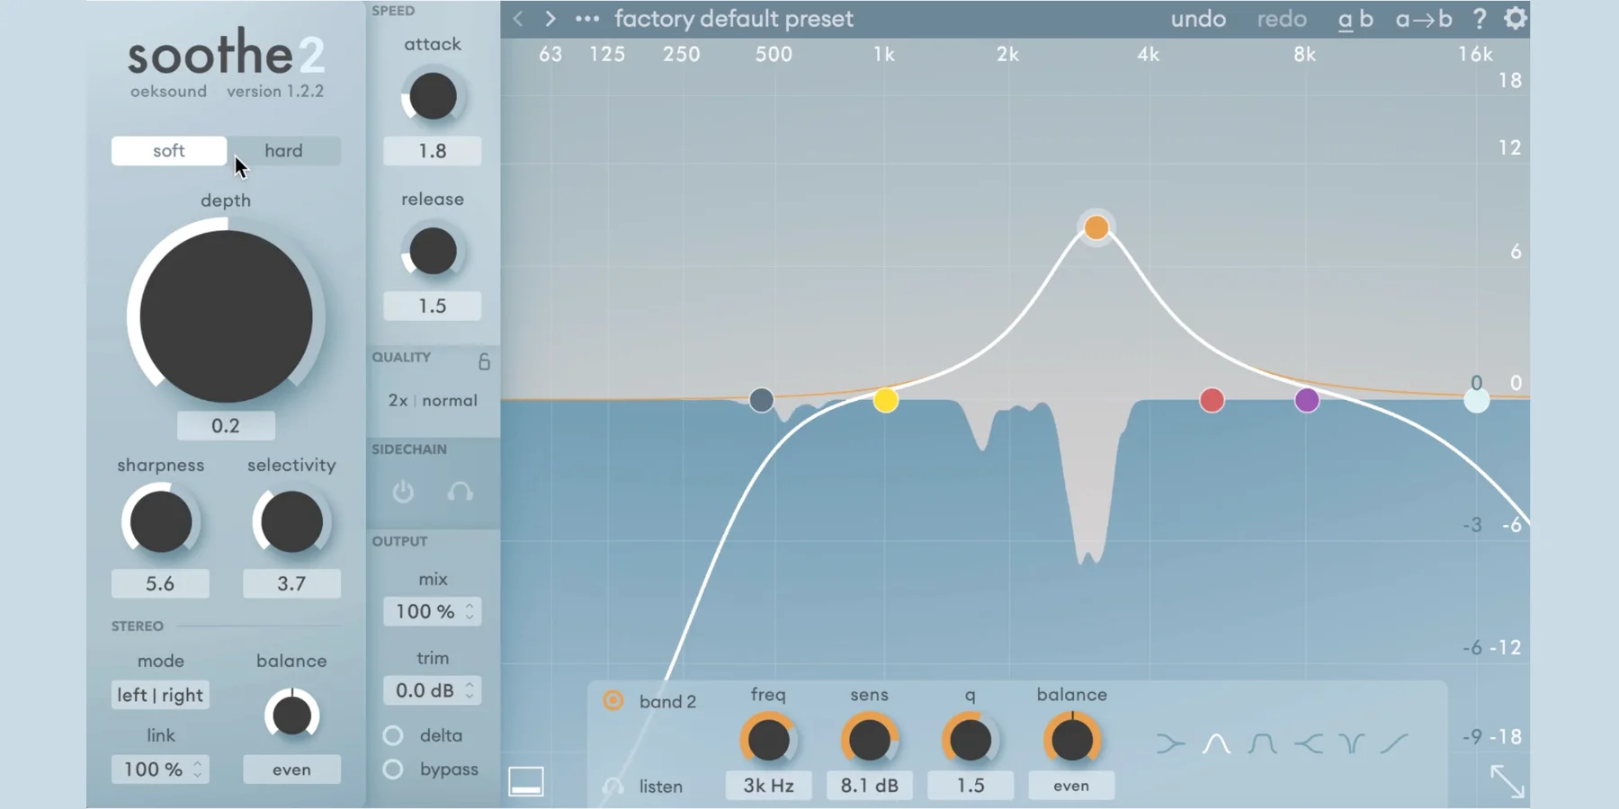The width and height of the screenshot is (1619, 809).
Task: Click the a→b copy button
Action: pyautogui.click(x=1423, y=19)
